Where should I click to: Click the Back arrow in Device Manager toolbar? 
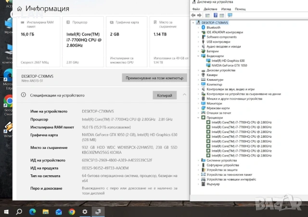[193, 15]
